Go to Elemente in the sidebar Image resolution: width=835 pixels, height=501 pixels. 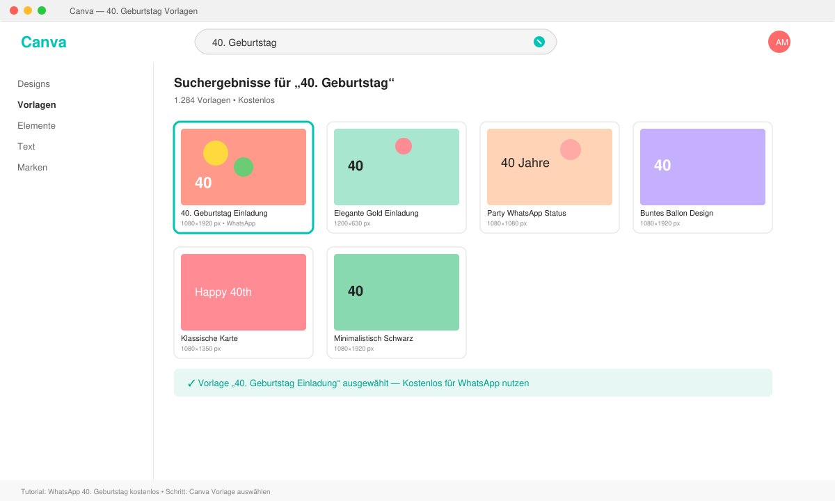click(36, 125)
